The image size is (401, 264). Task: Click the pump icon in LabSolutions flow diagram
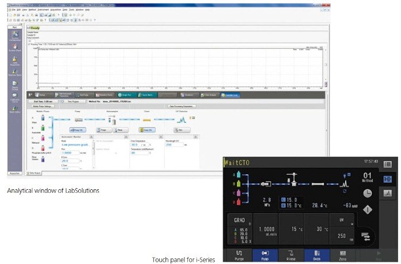click(79, 120)
